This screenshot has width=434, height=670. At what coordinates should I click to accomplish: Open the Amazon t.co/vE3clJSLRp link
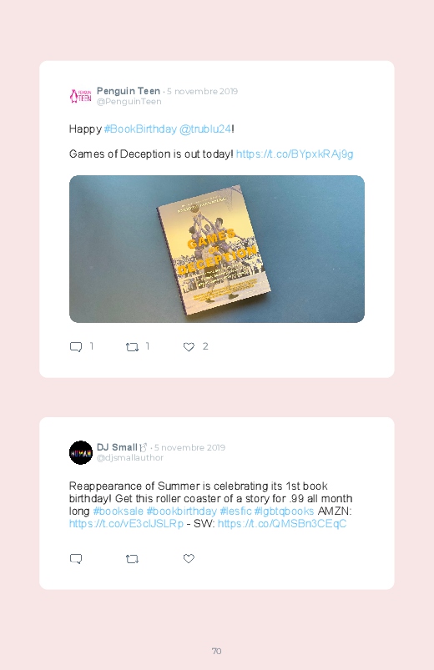click(126, 523)
